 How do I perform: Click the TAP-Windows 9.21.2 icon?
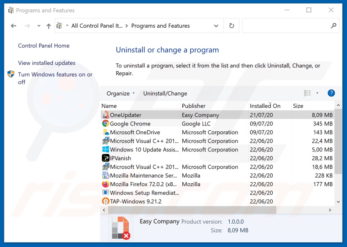point(105,202)
